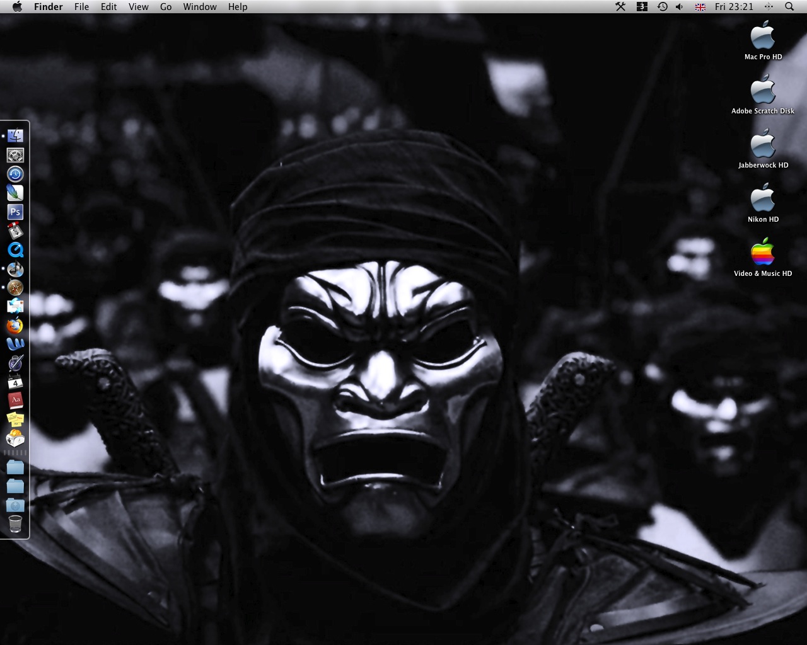The image size is (807, 645).
Task: Open the View menu
Action: (139, 6)
